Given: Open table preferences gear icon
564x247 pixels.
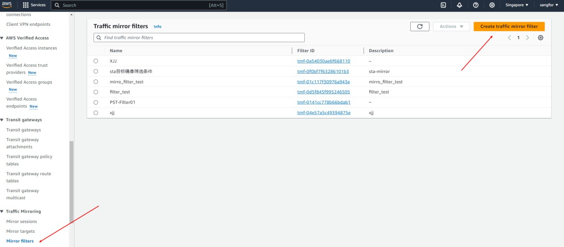Looking at the screenshot, I should click(540, 38).
